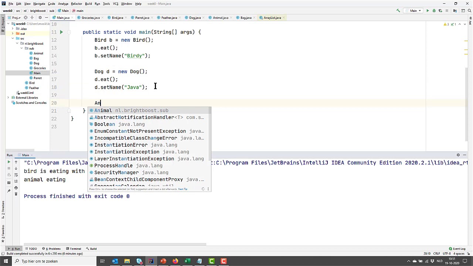
Task: Open Firefox from the taskbar
Action: [x=175, y=261]
